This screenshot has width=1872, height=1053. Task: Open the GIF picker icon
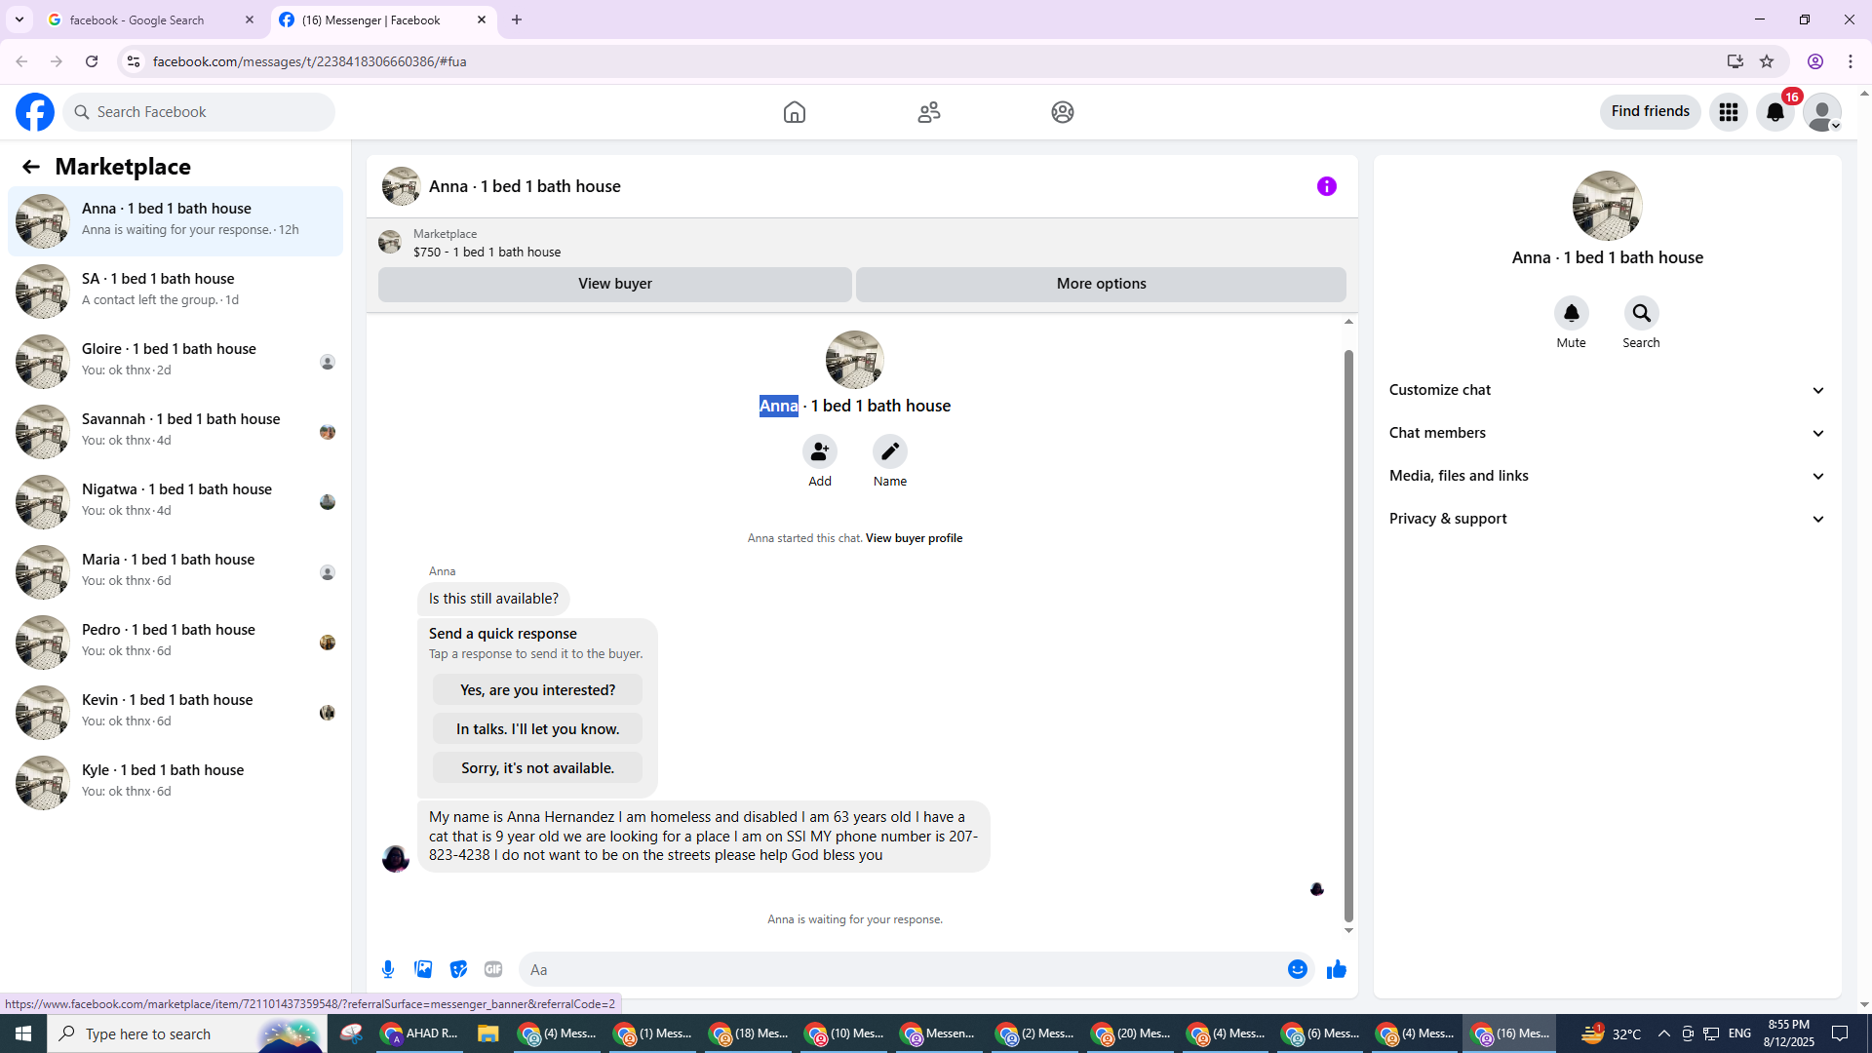pyautogui.click(x=493, y=969)
